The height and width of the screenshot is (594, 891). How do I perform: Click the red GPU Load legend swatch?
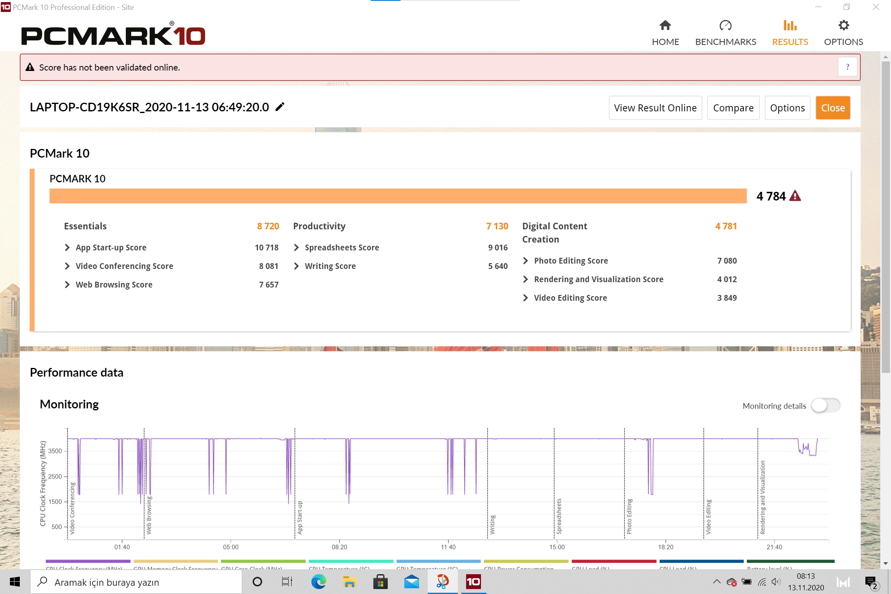coord(614,561)
